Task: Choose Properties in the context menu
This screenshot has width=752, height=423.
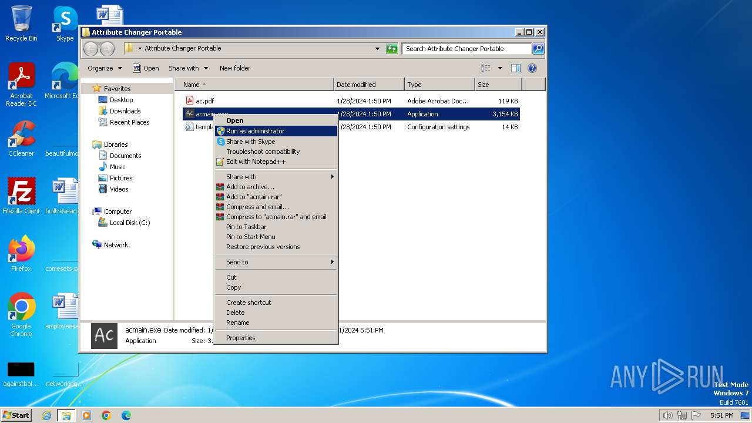Action: [x=276, y=338]
